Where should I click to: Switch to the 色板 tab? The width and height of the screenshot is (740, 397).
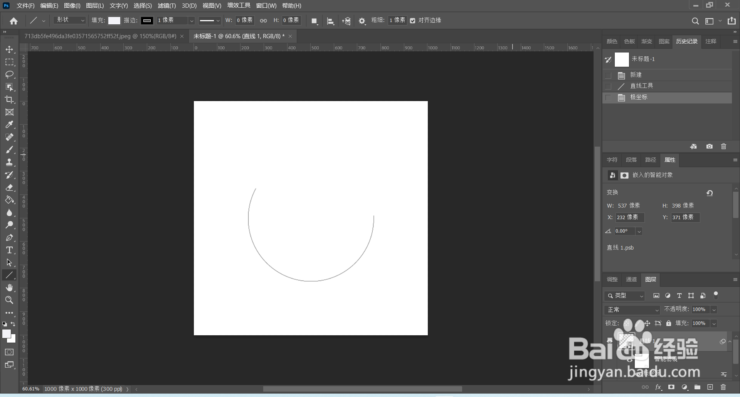629,42
